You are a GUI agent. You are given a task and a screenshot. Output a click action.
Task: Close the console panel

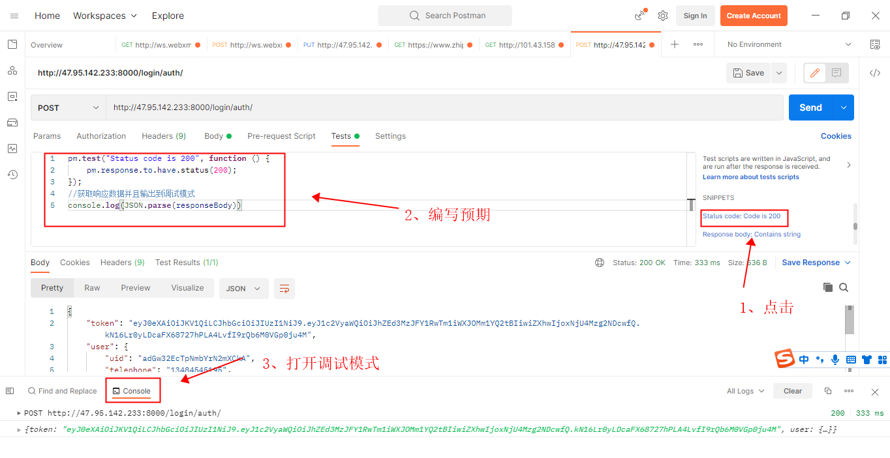point(875,392)
